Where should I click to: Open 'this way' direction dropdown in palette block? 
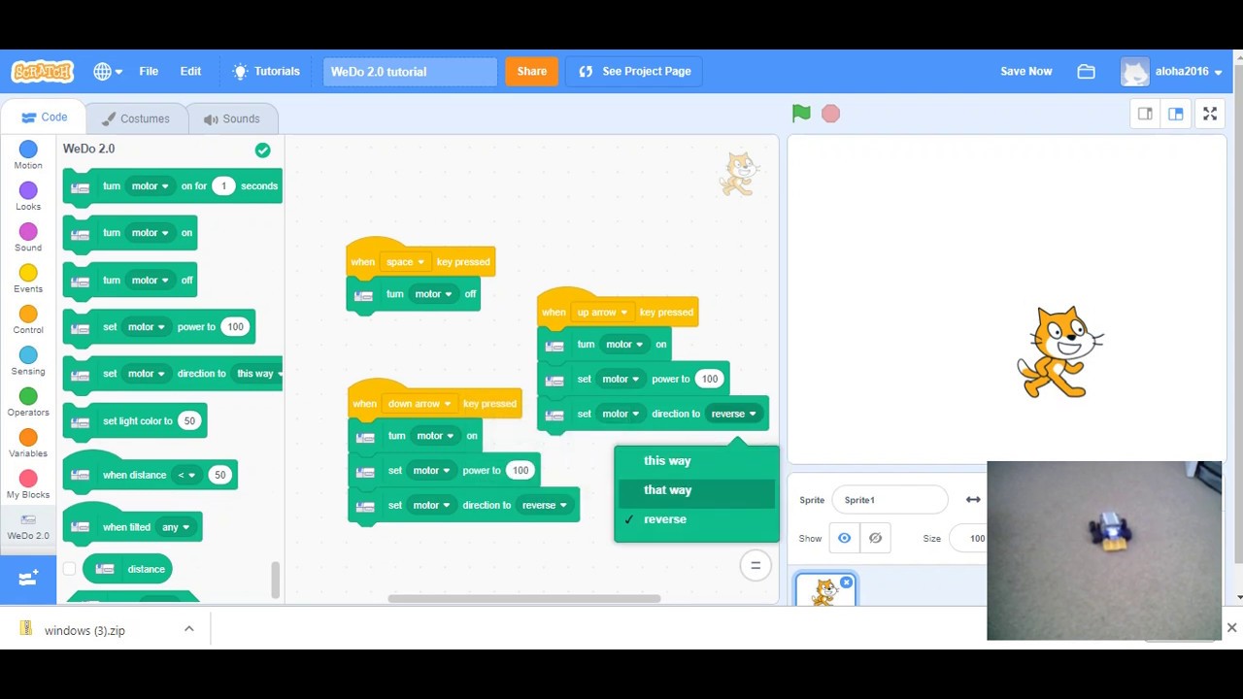[x=258, y=373]
